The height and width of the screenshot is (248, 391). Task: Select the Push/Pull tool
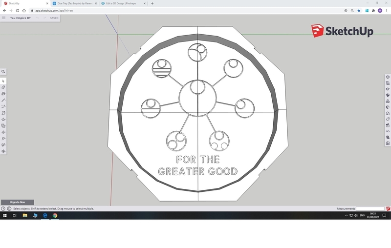pyautogui.click(x=3, y=119)
